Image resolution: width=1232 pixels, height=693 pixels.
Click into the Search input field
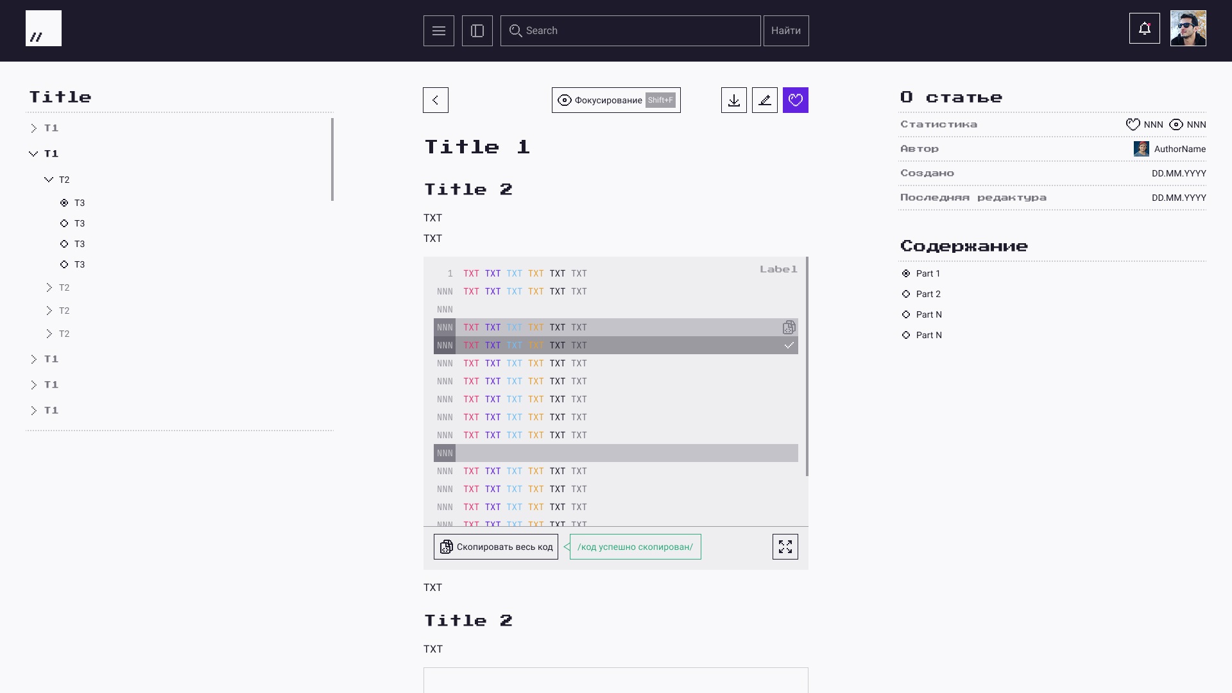point(635,31)
